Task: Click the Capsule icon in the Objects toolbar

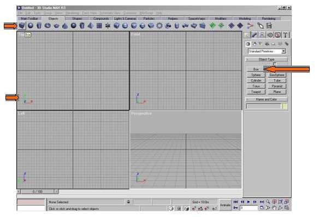Action: click(x=177, y=26)
